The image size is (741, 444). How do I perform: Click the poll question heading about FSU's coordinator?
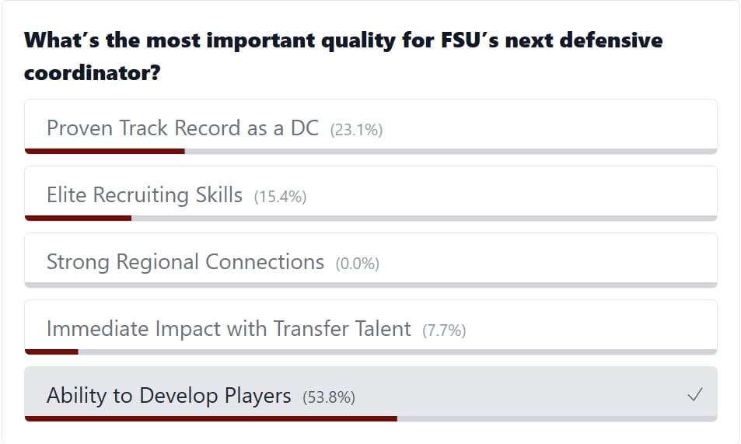(343, 56)
